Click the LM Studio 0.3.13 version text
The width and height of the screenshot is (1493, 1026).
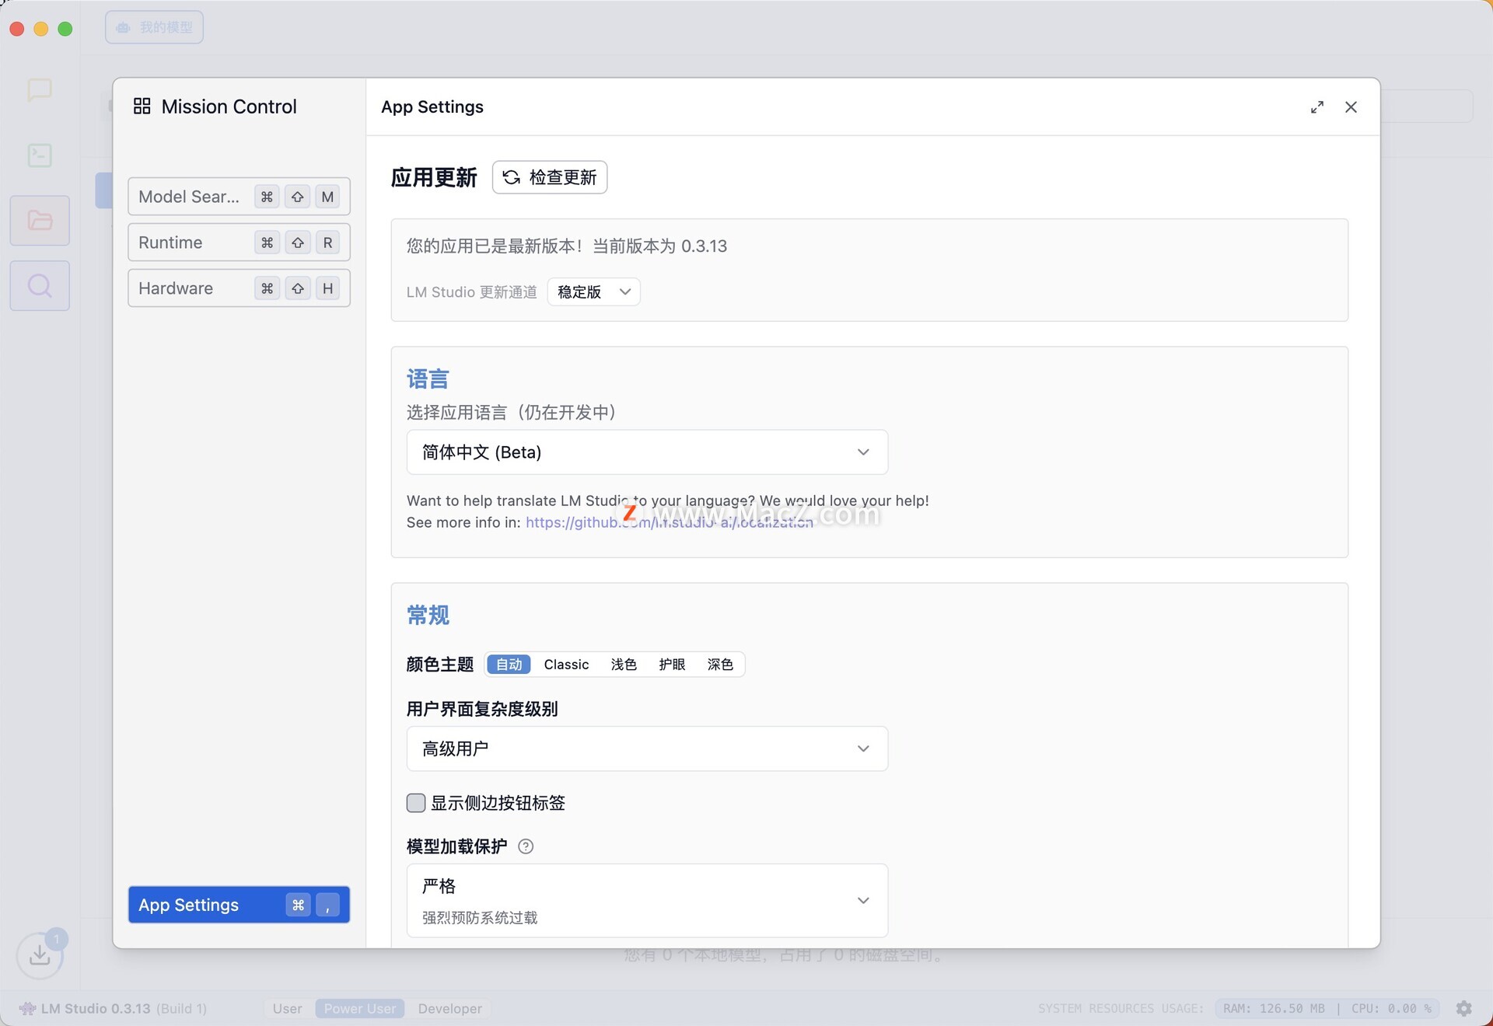click(x=96, y=1008)
